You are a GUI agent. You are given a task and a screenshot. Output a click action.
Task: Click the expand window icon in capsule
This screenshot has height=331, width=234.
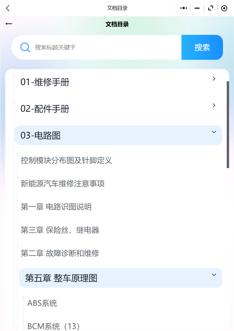pyautogui.click(x=210, y=8)
